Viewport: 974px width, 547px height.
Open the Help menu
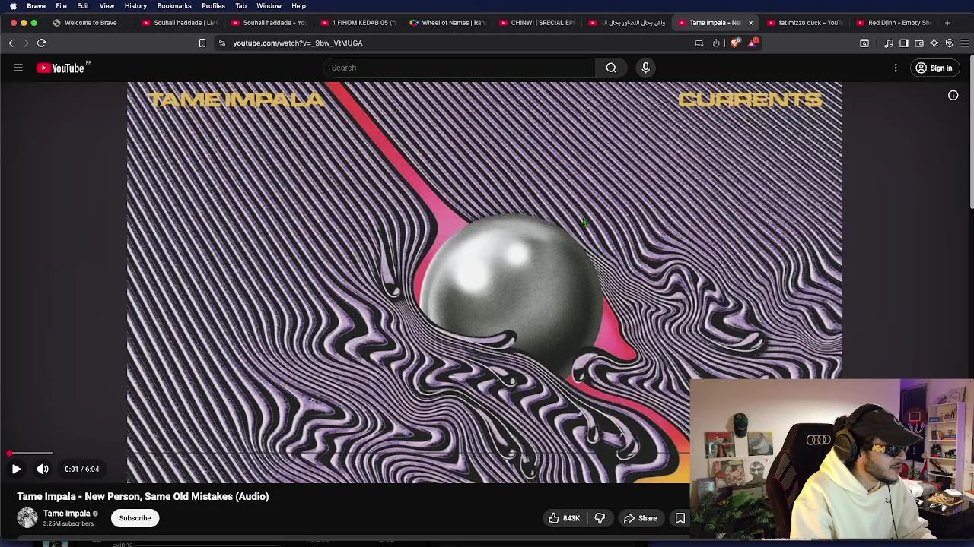click(x=298, y=6)
